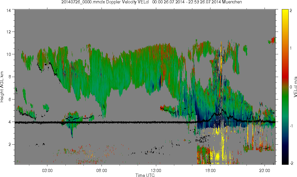Click the colorbar value 1
The height and width of the screenshot is (177, 297).
(x=291, y=48)
